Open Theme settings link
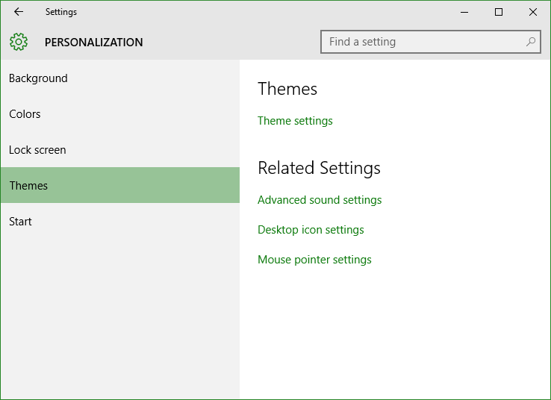The height and width of the screenshot is (400, 551). [295, 121]
